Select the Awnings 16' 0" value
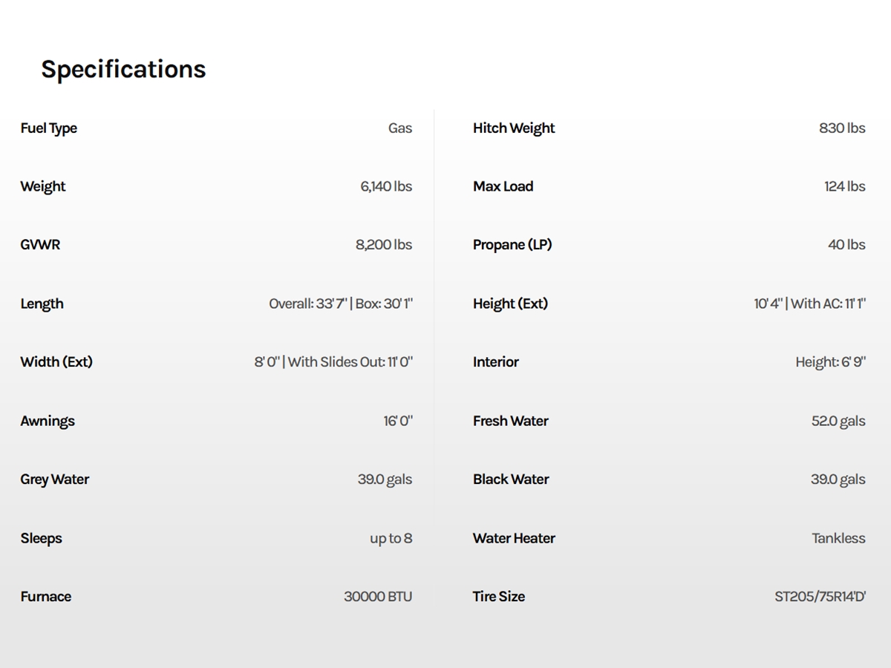 (x=398, y=421)
